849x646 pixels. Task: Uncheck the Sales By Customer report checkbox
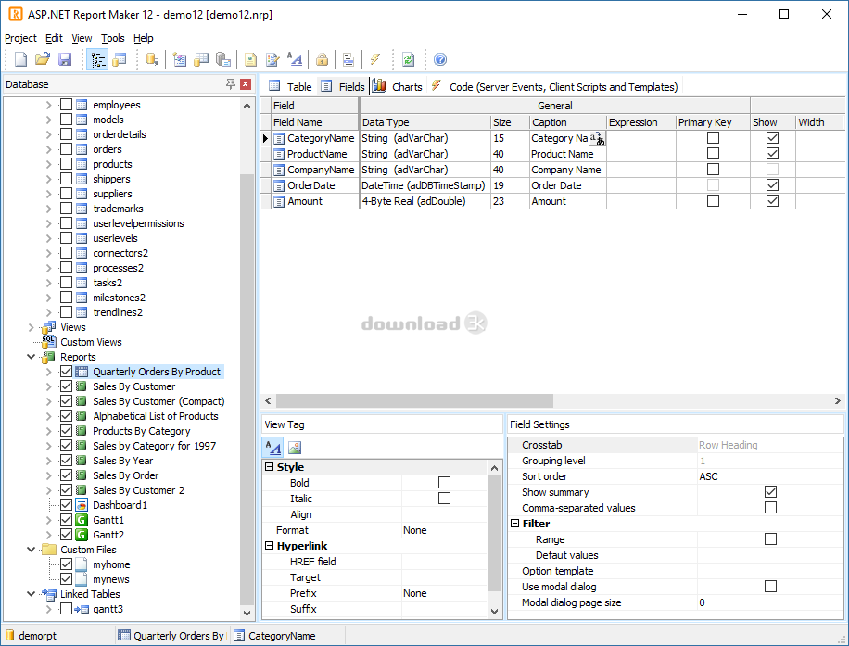tap(66, 386)
